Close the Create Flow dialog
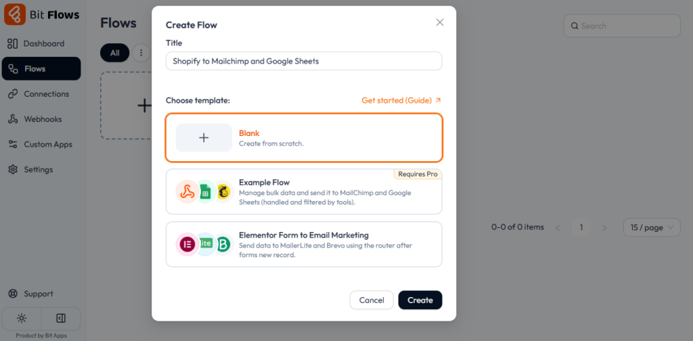This screenshot has height=341, width=693. pyautogui.click(x=440, y=22)
